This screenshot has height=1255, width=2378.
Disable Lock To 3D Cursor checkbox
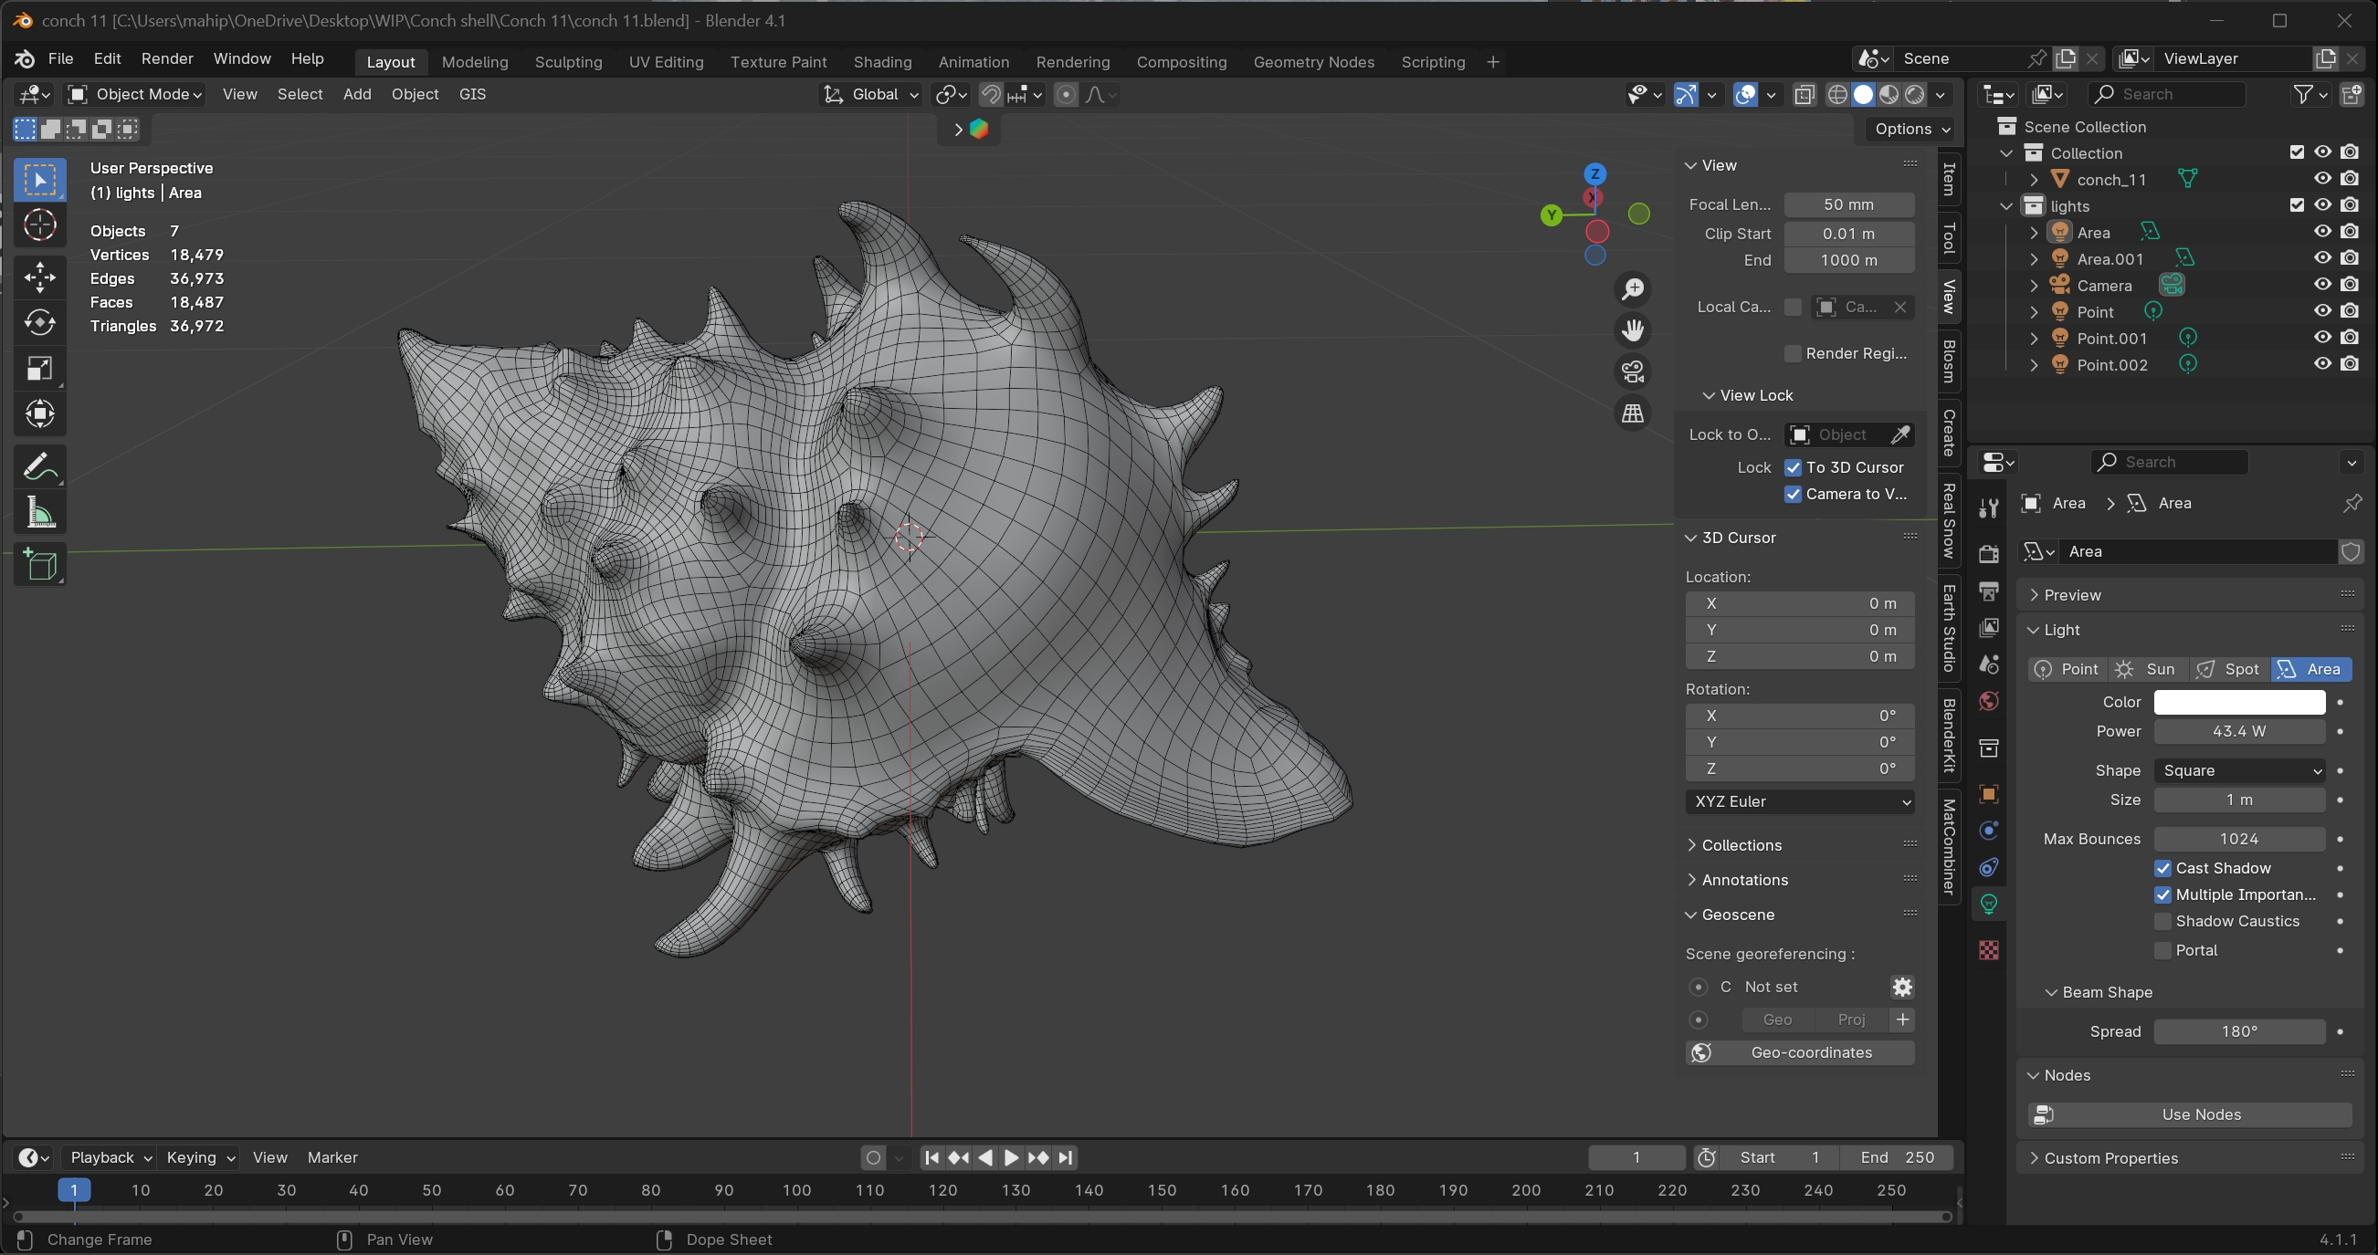pyautogui.click(x=1793, y=467)
